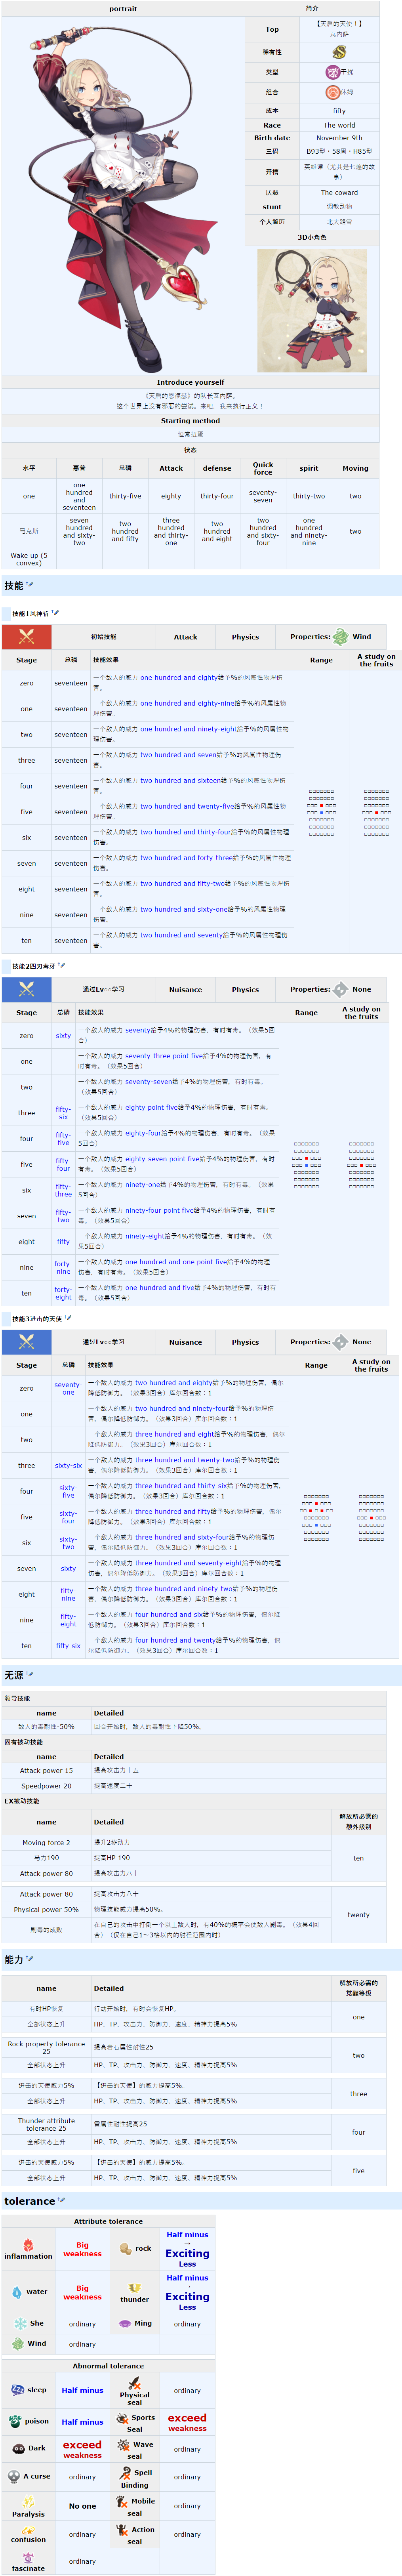402x2576 pixels.
Task: Click the 'Attribute tolerance' table header
Action: pos(108,2221)
